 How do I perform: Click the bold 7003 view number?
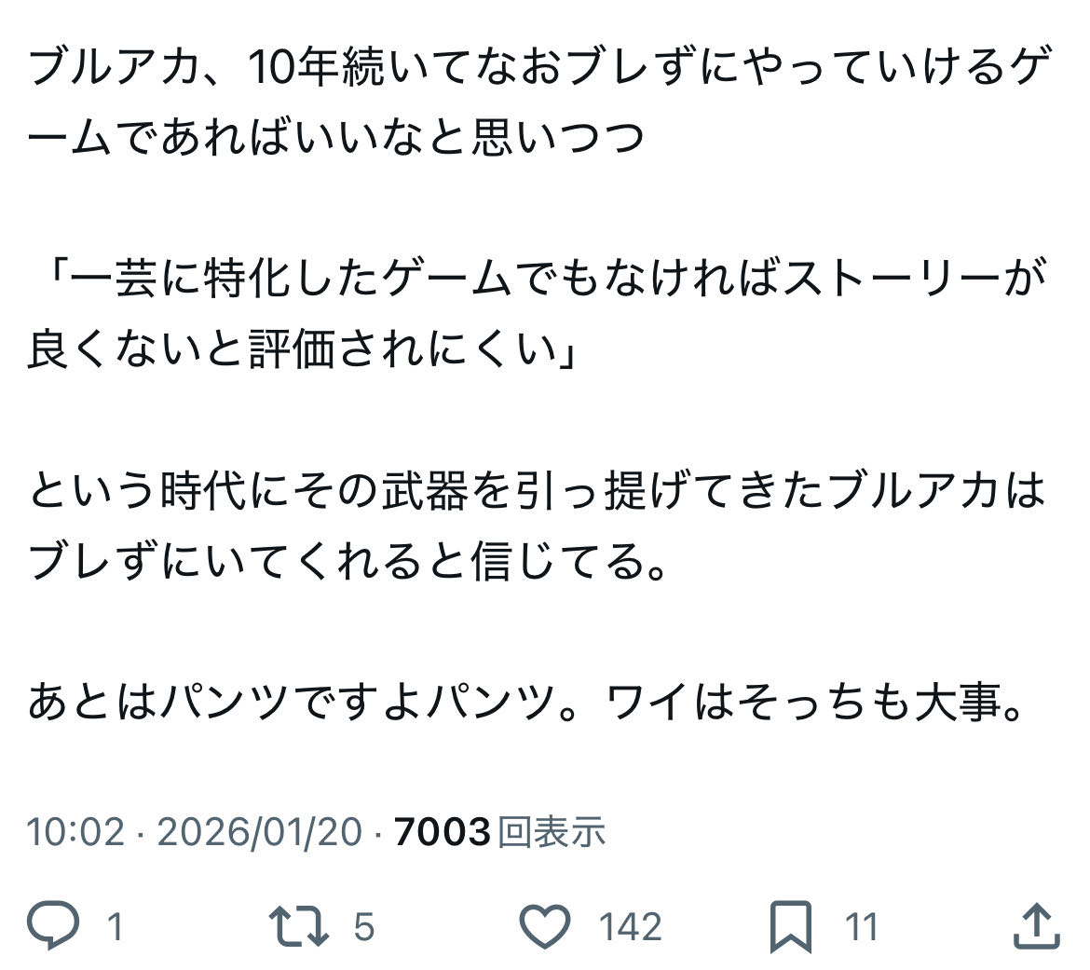pos(443,831)
